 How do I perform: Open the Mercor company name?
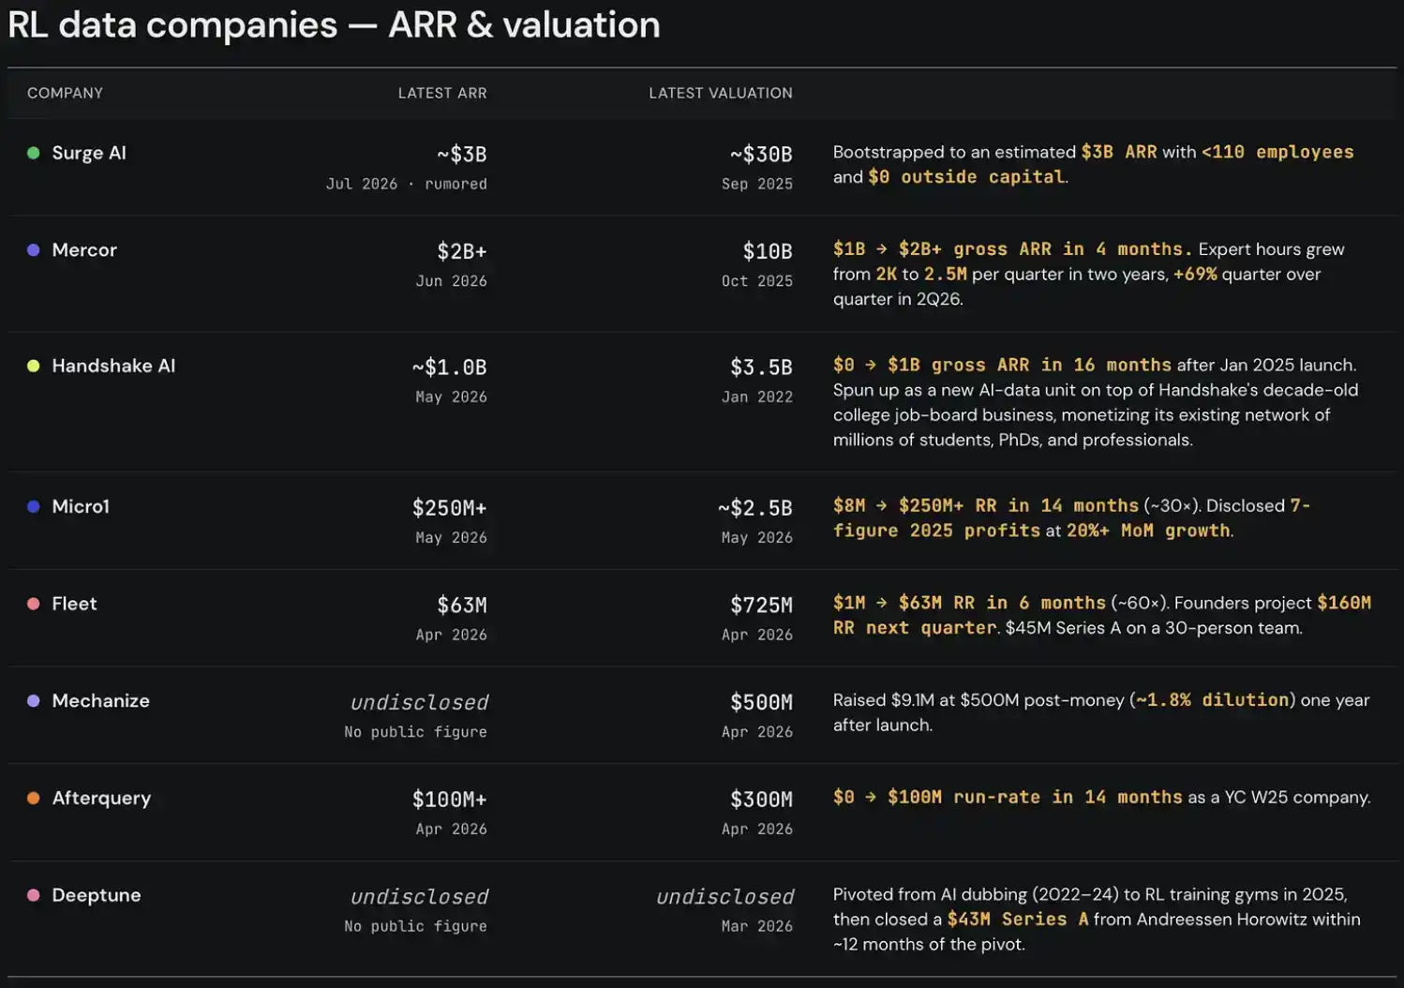84,250
